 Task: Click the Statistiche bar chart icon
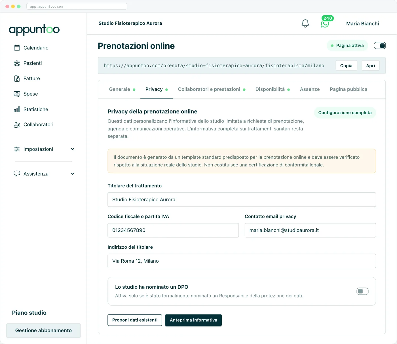point(17,109)
